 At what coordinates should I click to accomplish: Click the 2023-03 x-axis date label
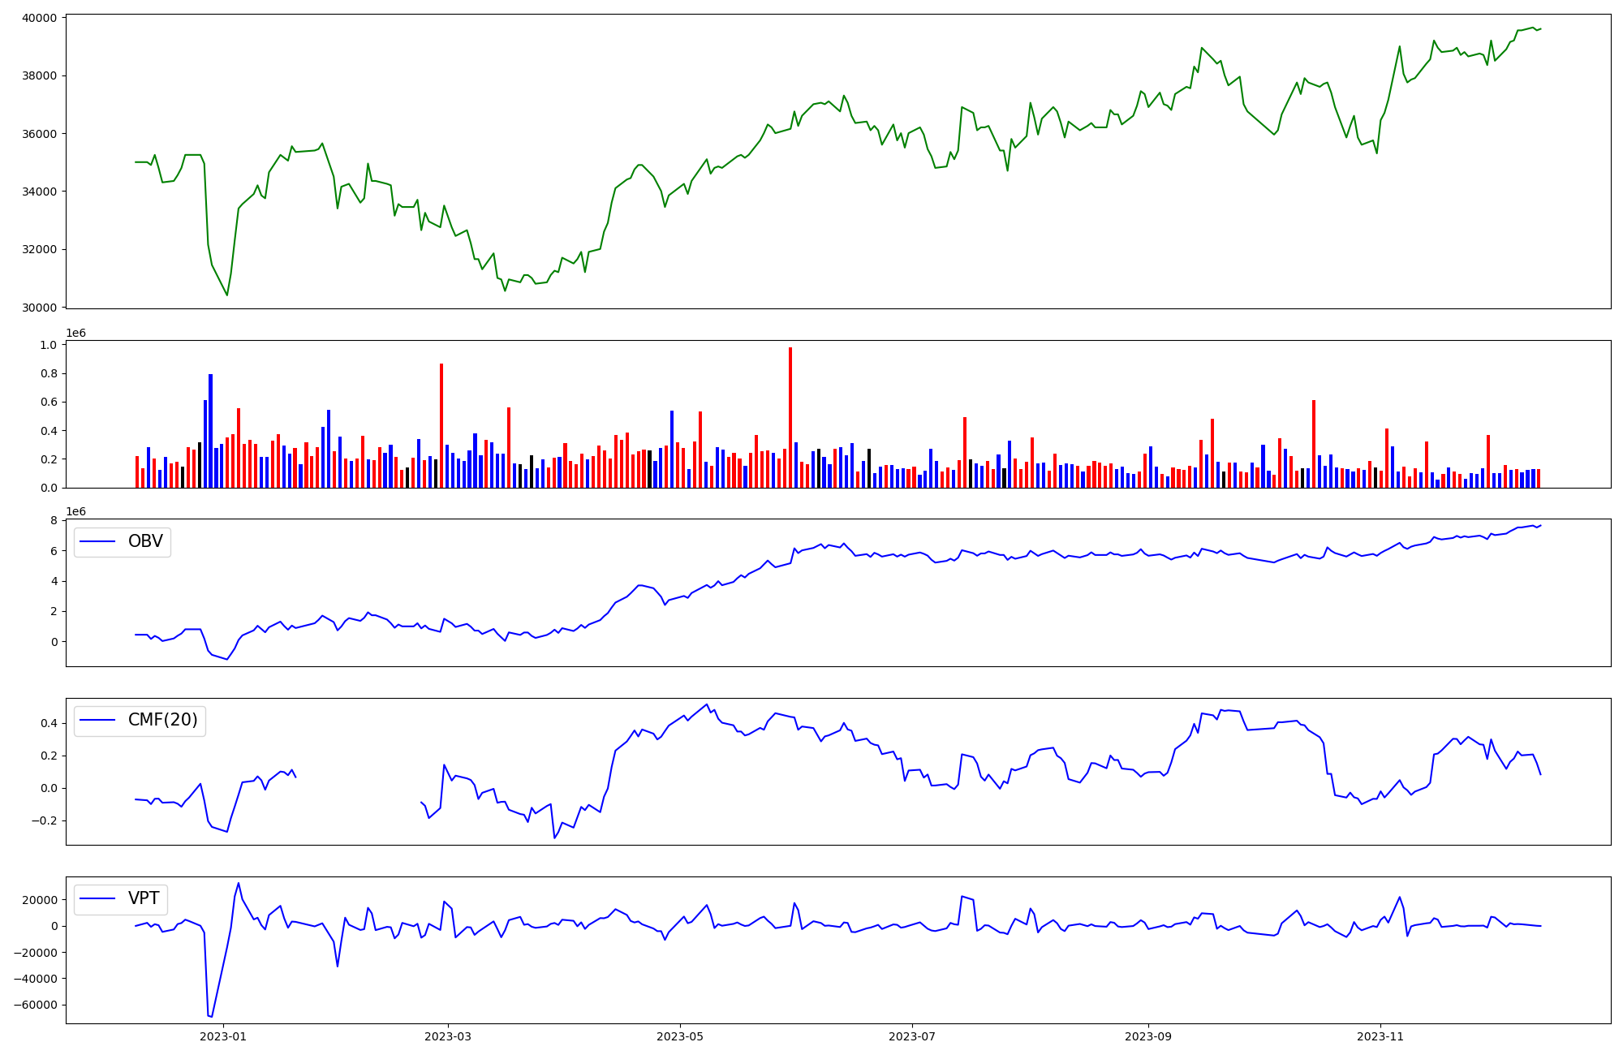coord(448,1036)
